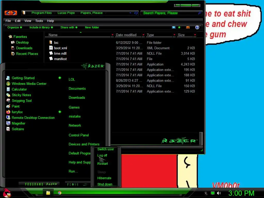This screenshot has width=264, height=198.
Task: Show hidden tray icons arrow
Action: [206, 193]
